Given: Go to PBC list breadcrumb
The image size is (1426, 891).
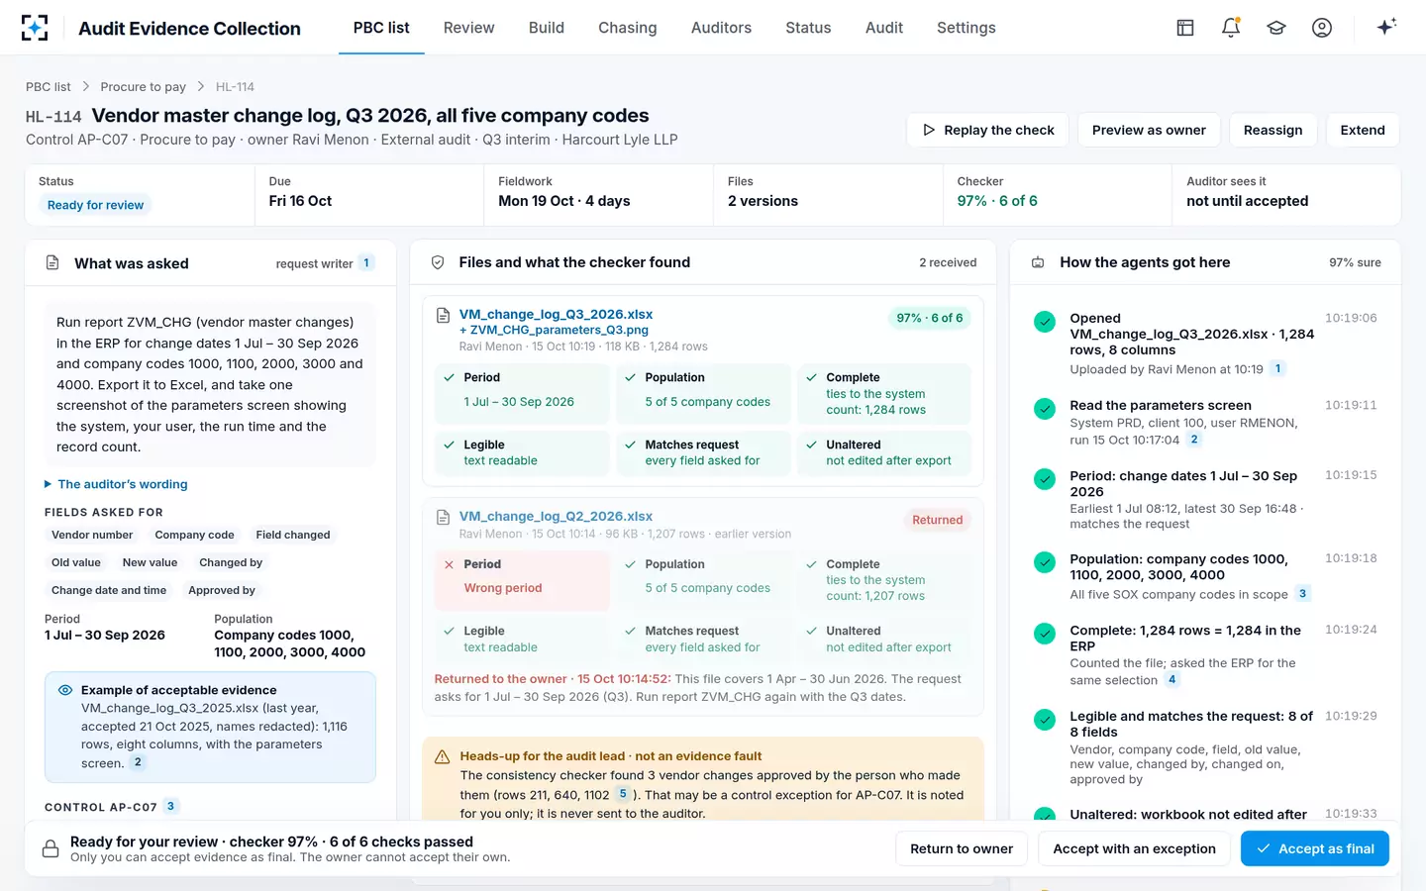Looking at the screenshot, I should pyautogui.click(x=49, y=87).
